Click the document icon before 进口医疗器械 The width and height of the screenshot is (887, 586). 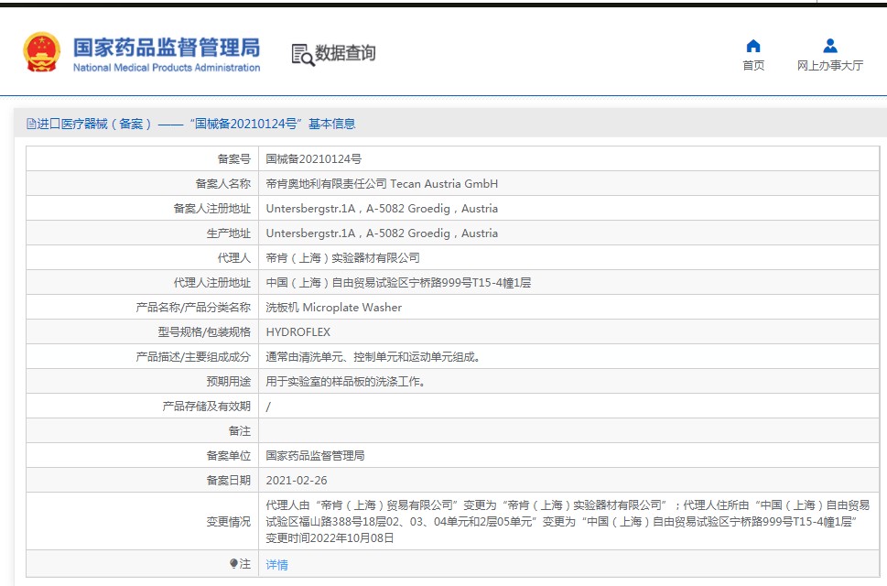(x=31, y=124)
